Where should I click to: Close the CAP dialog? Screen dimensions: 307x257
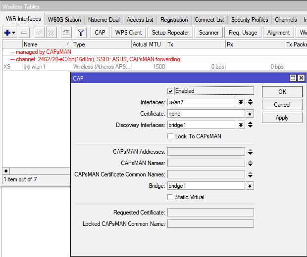pyautogui.click(x=301, y=78)
